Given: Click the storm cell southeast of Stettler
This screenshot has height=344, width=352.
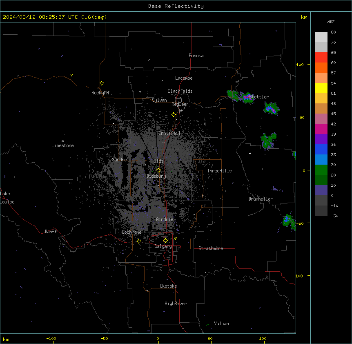Looking at the screenshot, I should tap(271, 109).
